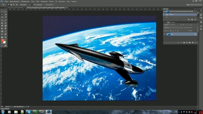This screenshot has height=114, width=203.
Task: Select the Открыть history state
Action: (x=180, y=15)
